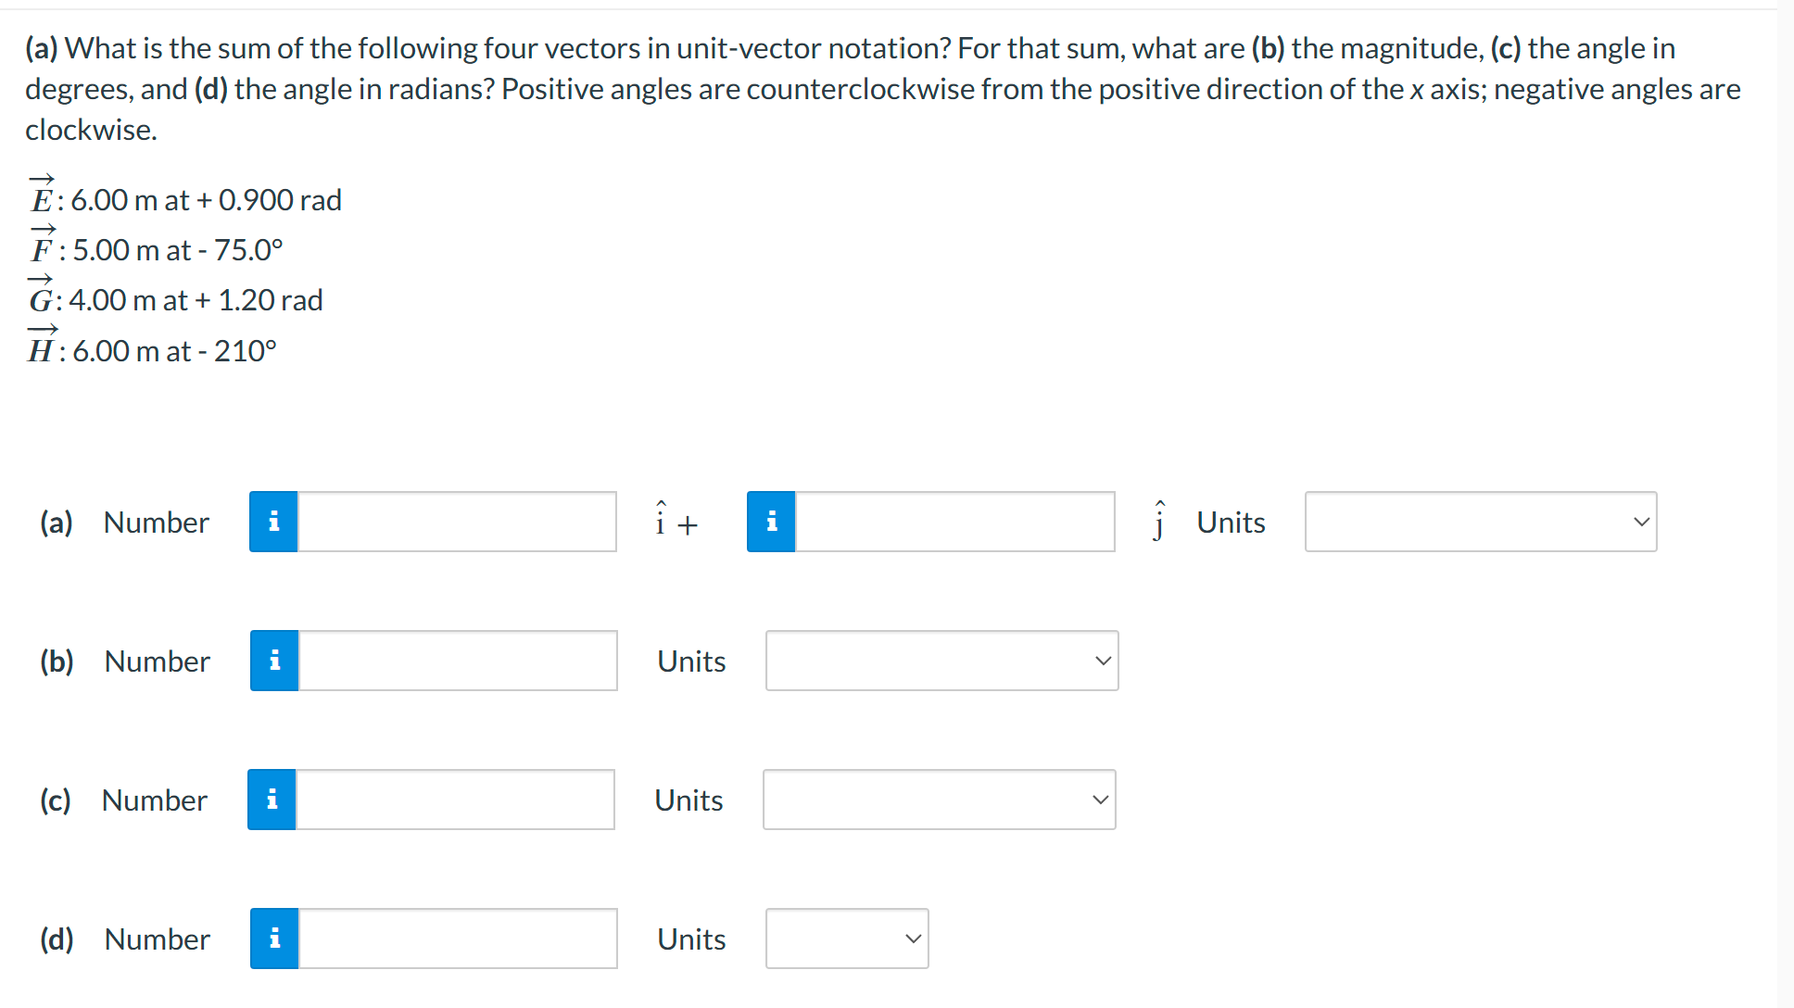Open the info icon for part (d)
Screen dimensions: 1794x1008
click(274, 939)
